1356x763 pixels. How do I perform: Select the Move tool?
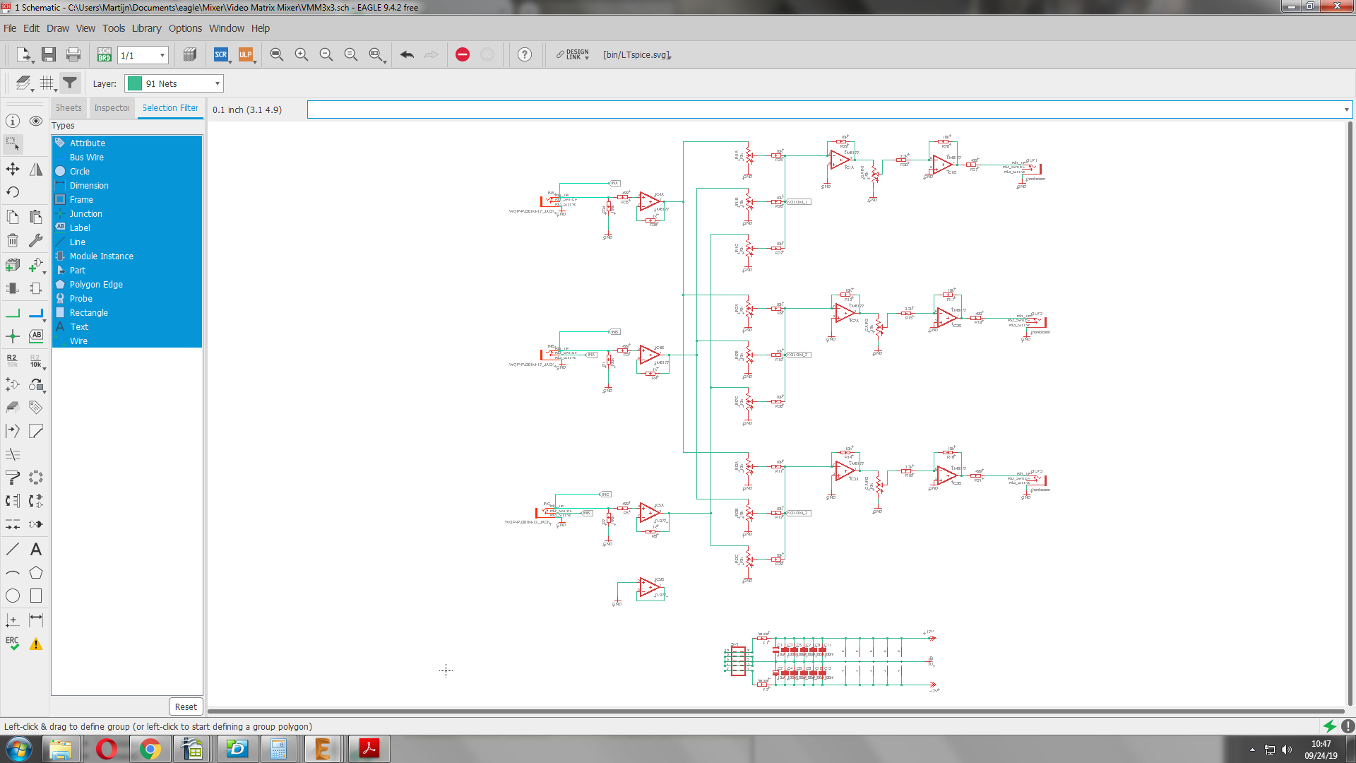tap(13, 169)
